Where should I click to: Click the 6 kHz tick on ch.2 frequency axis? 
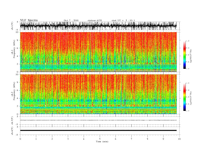[x=18, y=90]
